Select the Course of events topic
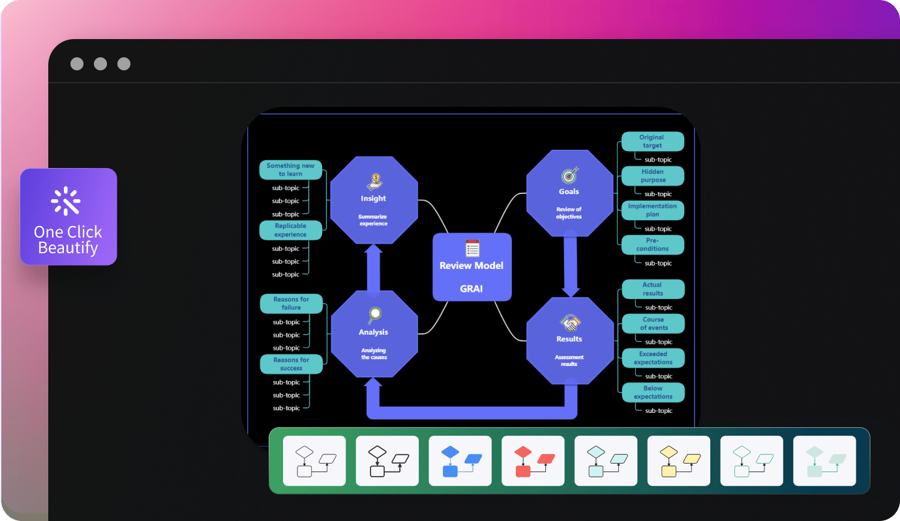Image resolution: width=900 pixels, height=521 pixels. click(653, 324)
